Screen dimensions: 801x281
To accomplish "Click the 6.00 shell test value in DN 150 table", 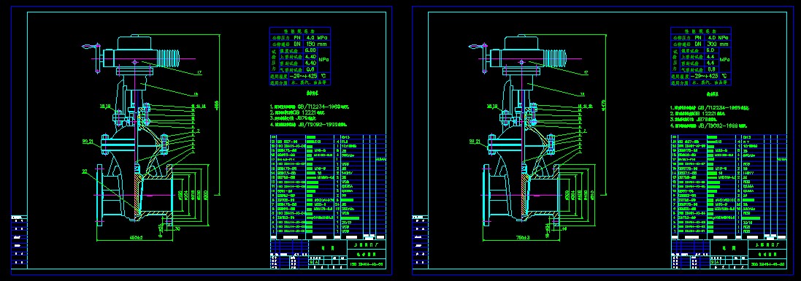I will pos(310,50).
